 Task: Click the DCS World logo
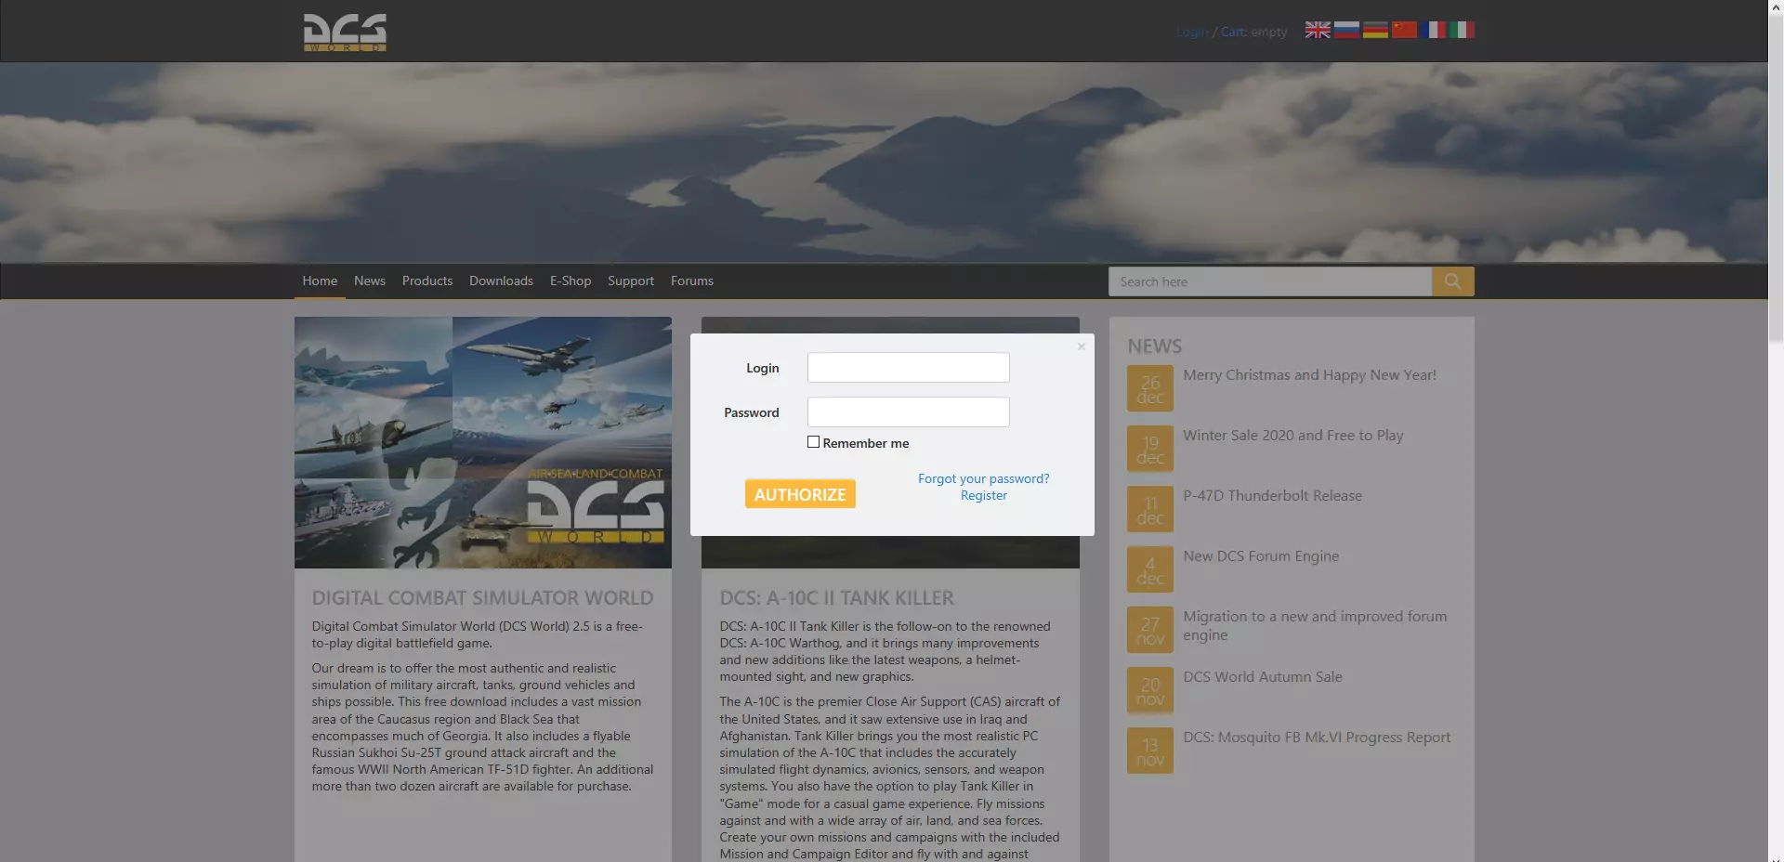coord(345,33)
